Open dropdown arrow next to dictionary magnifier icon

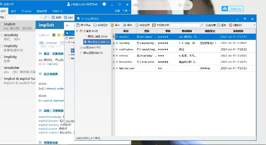49,17
